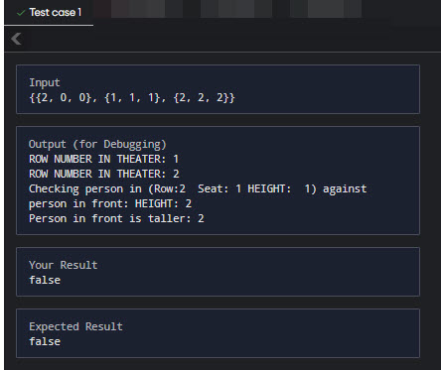The height and width of the screenshot is (370, 441).
Task: Click the Input label heading
Action: click(x=45, y=82)
